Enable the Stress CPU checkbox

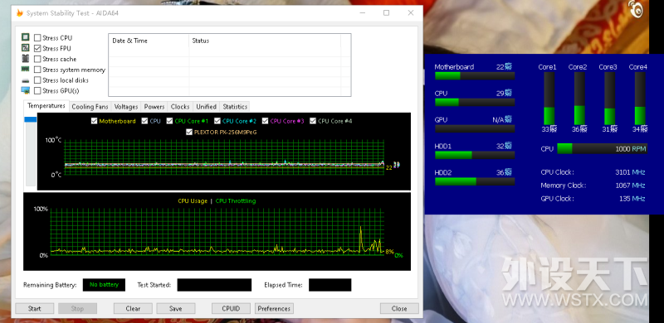point(37,37)
